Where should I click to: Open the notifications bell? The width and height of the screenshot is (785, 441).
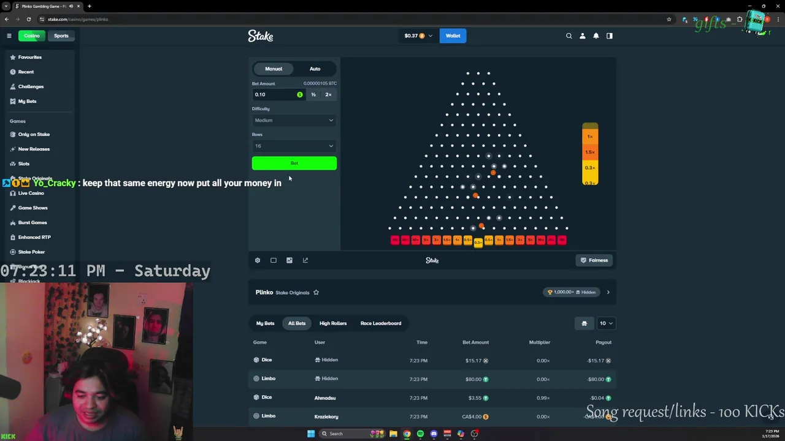point(596,36)
